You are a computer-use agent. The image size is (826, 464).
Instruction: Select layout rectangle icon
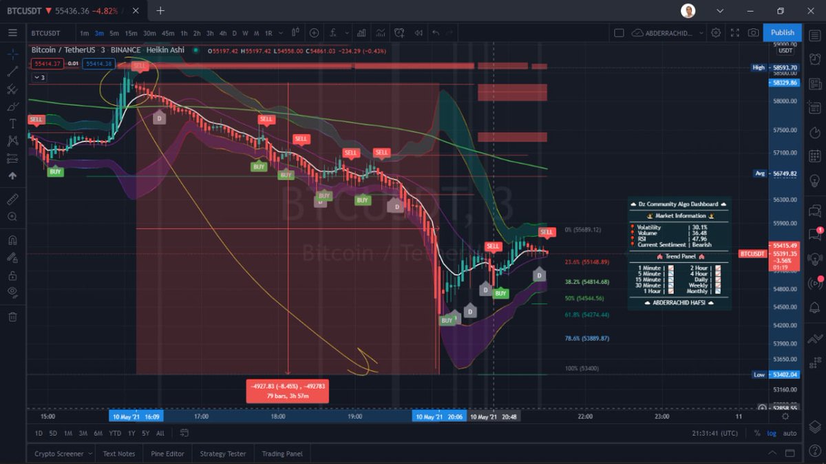[x=618, y=32]
